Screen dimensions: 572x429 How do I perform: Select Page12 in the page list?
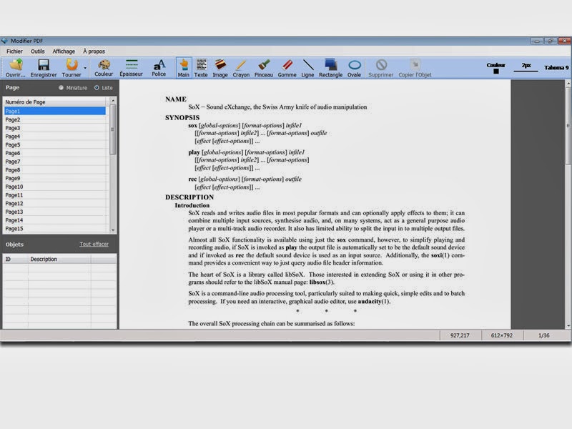[x=55, y=204]
